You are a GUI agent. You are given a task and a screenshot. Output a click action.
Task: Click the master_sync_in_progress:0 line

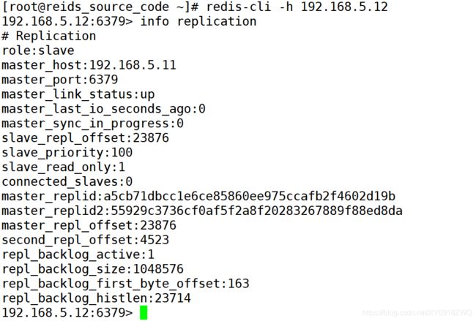click(x=92, y=123)
